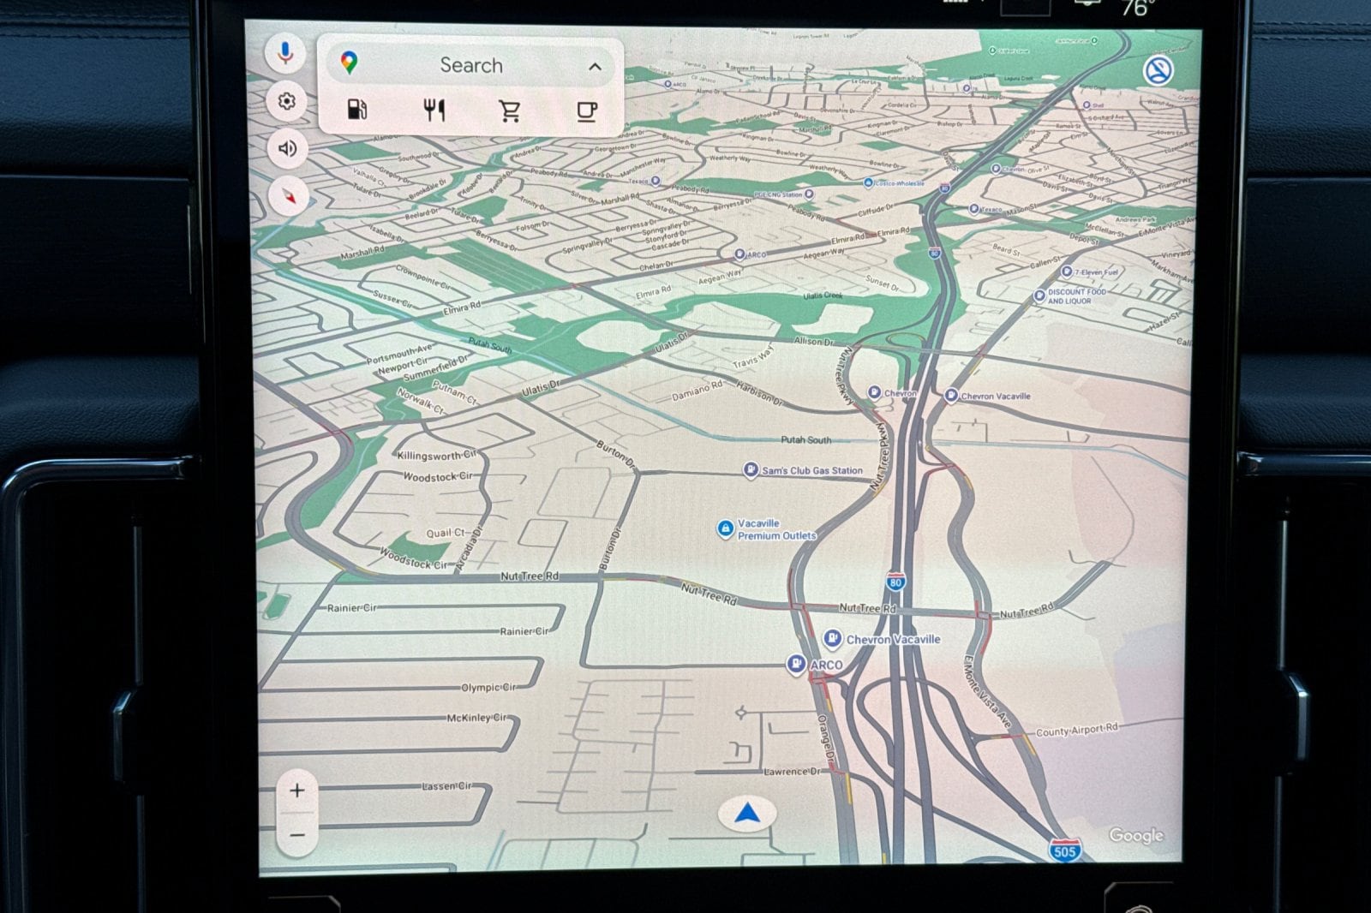Tap the 'Lassen Cir' street label
1371x913 pixels.
click(x=446, y=786)
